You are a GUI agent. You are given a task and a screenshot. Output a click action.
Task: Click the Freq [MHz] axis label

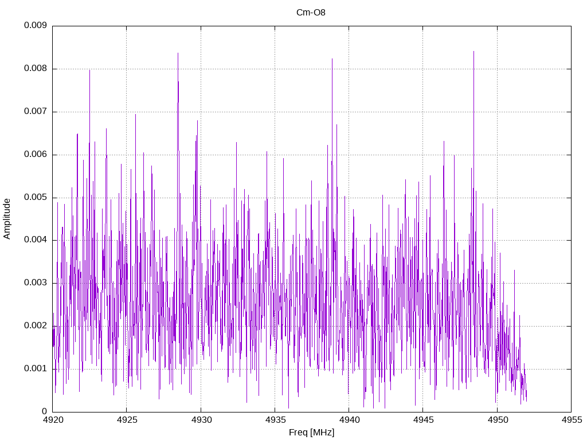point(311,433)
